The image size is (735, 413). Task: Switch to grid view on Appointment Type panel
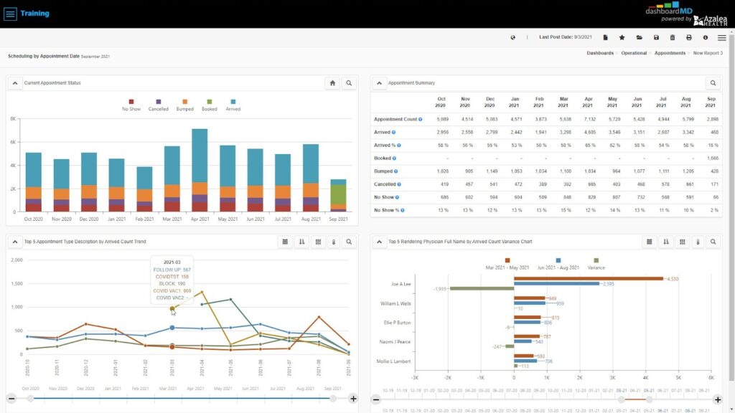pyautogui.click(x=317, y=242)
